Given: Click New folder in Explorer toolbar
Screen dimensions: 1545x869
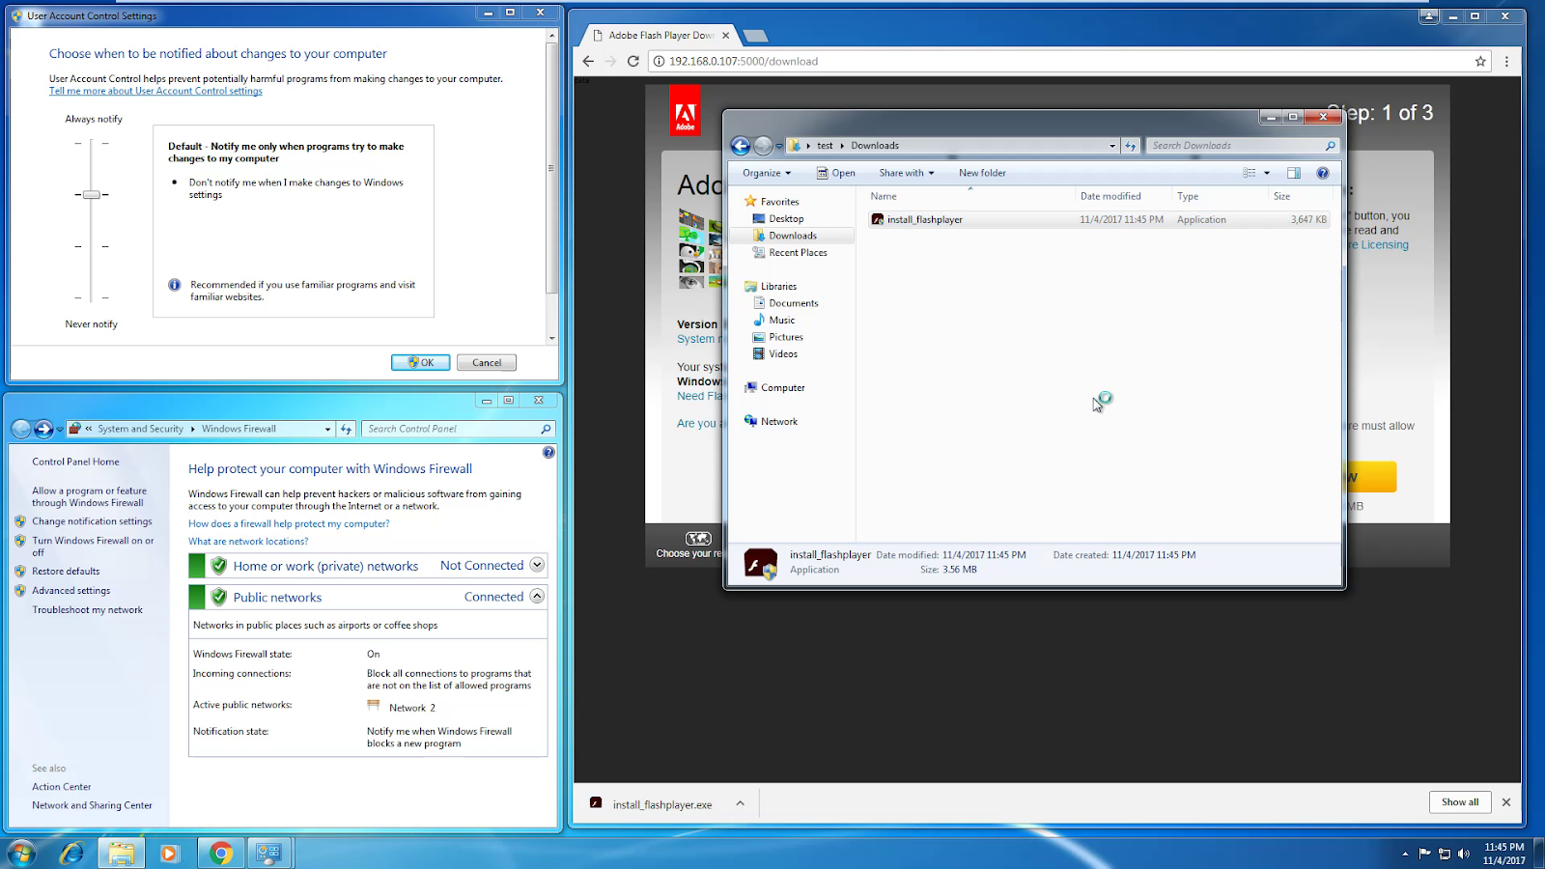Looking at the screenshot, I should [982, 173].
